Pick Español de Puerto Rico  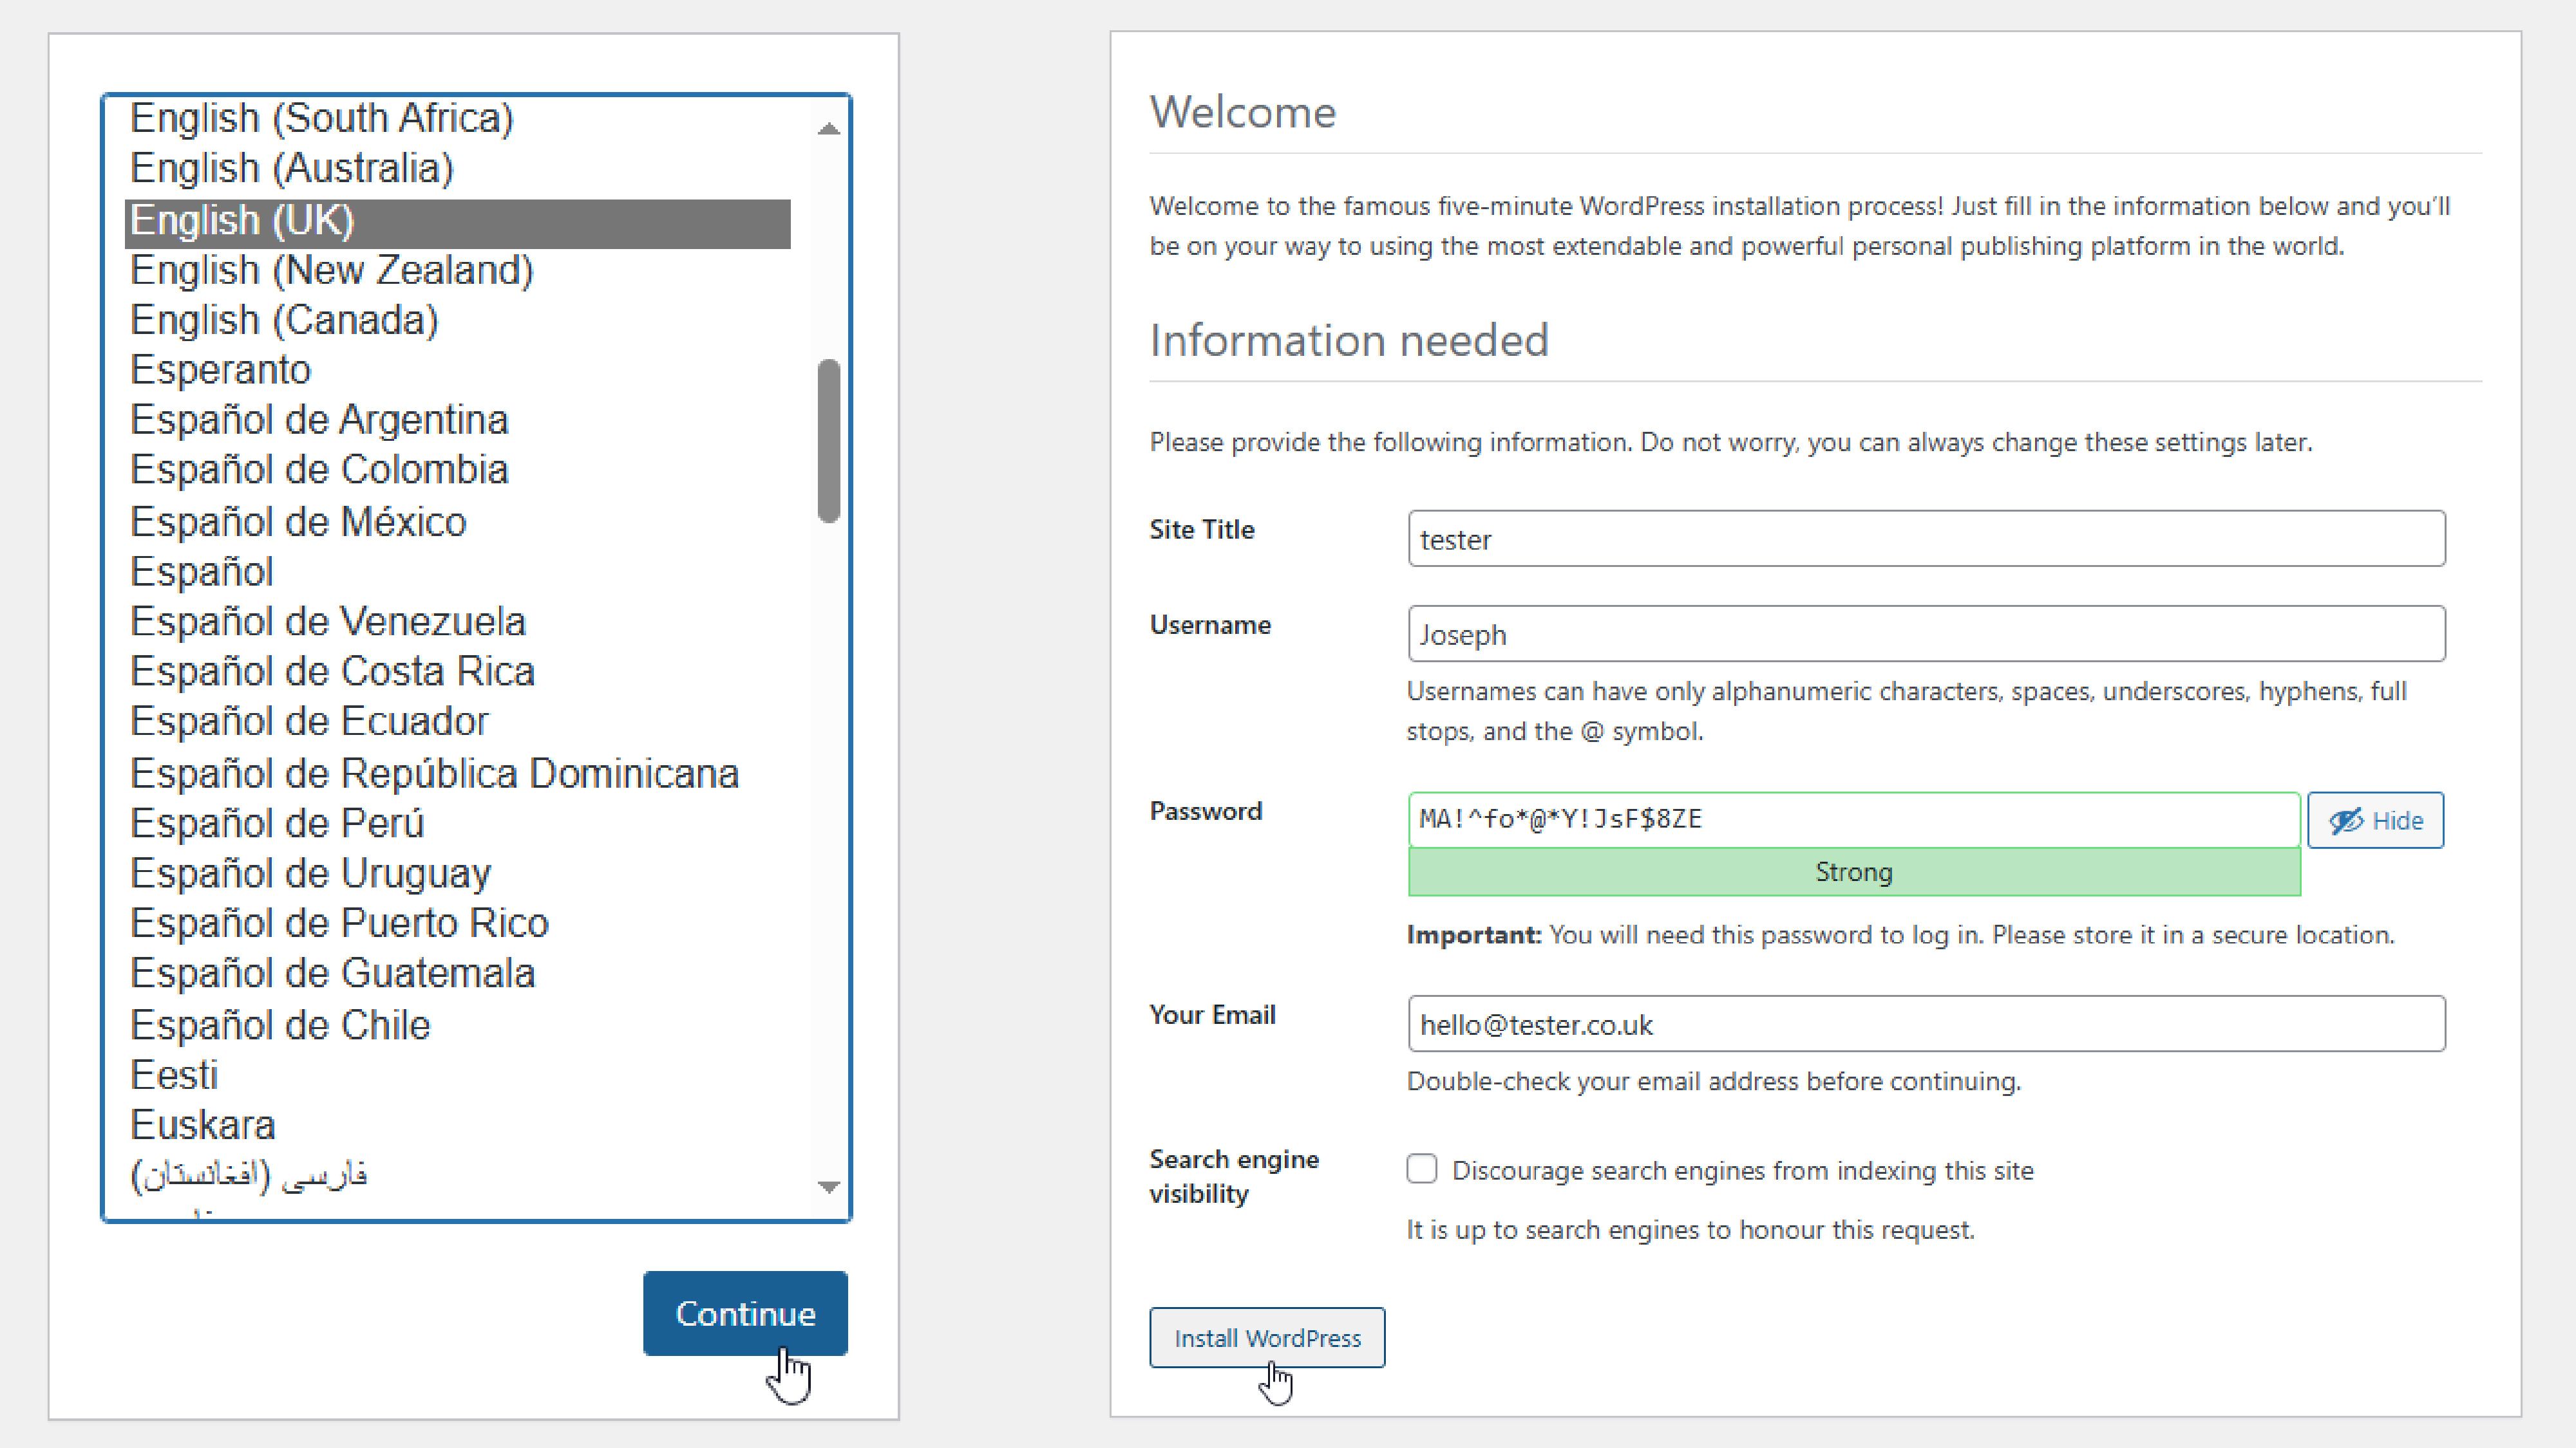pyautogui.click(x=458, y=924)
